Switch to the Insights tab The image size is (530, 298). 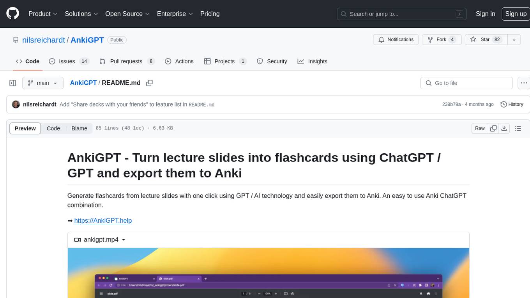(313, 61)
